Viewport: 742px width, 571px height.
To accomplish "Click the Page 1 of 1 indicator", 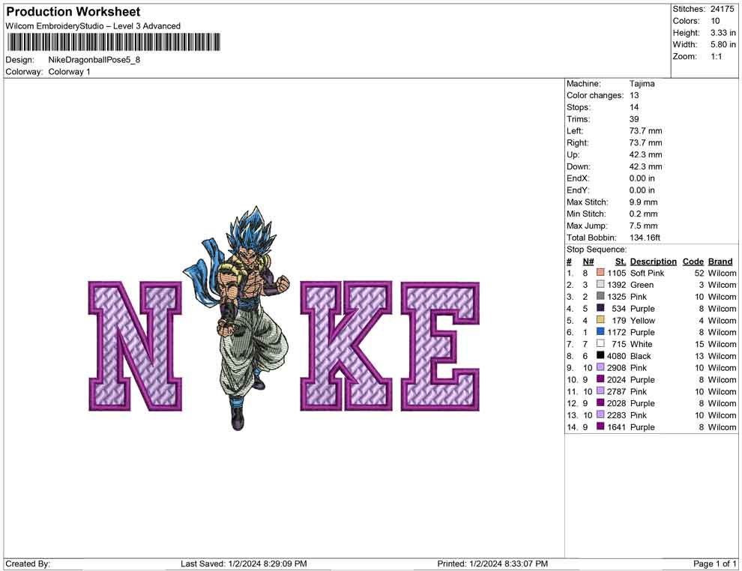I will (x=714, y=564).
